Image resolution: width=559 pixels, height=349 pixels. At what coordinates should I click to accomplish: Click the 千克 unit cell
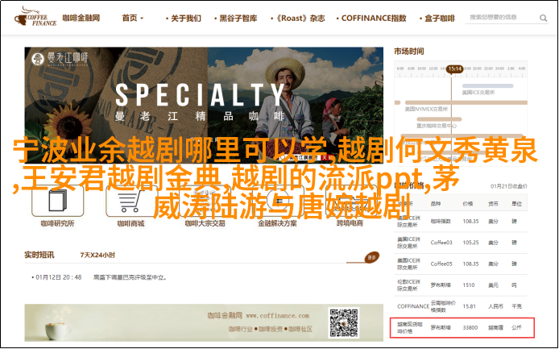pos(516,306)
